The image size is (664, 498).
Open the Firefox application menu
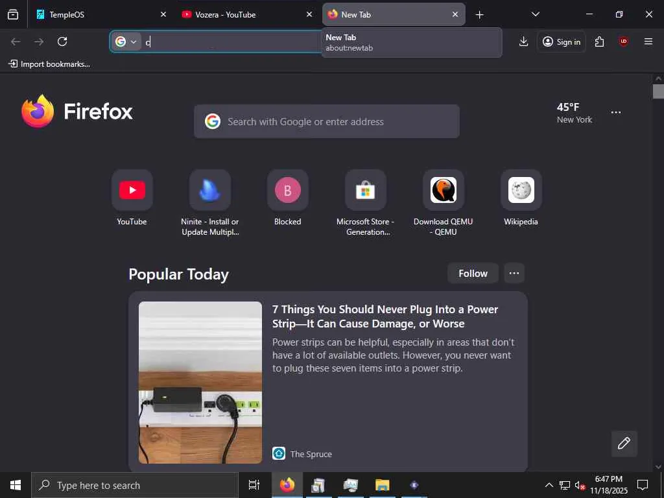(648, 41)
